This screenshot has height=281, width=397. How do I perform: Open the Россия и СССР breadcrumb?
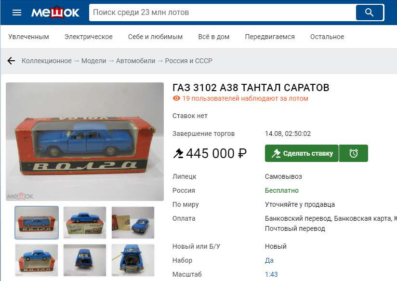click(x=189, y=61)
